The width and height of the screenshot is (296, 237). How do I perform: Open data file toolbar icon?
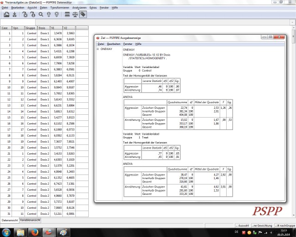point(6,14)
